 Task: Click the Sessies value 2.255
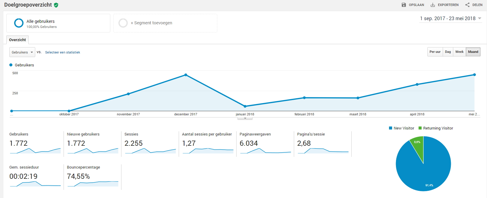point(134,143)
